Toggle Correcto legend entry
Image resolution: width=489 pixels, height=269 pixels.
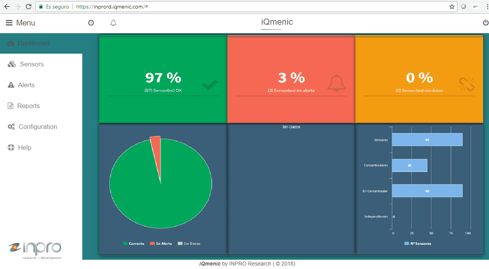134,244
